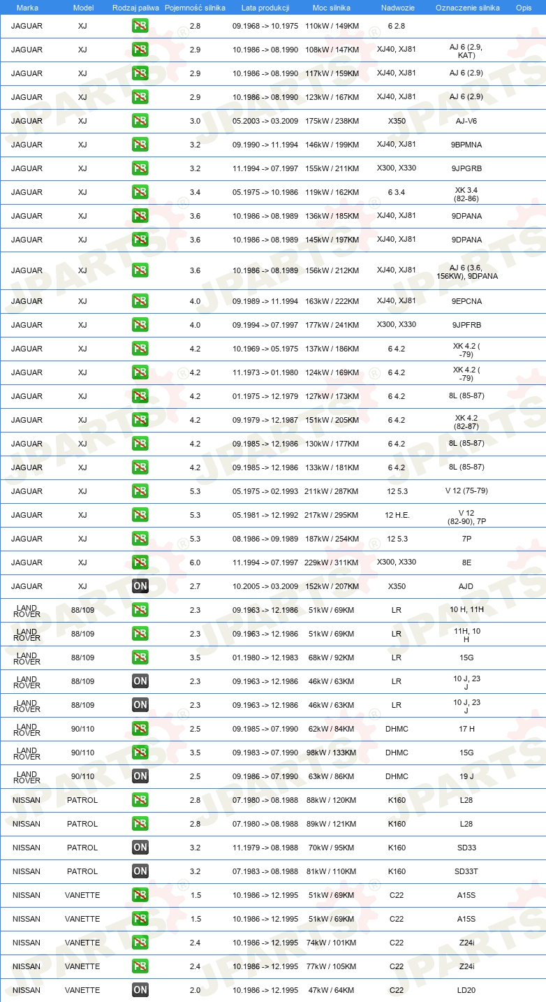The height and width of the screenshot is (1002, 546).
Task: Click petrol icon in the 119kW / 162KM row
Action: (140, 192)
